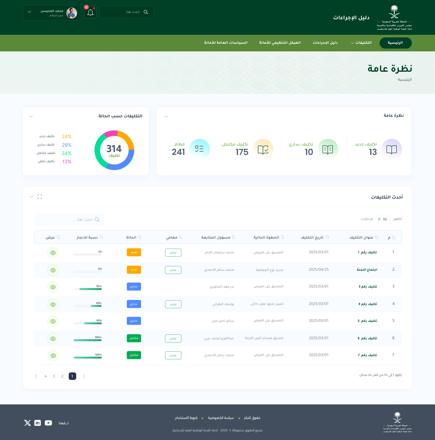Sort by assignment date column arrows

[x=327, y=237]
